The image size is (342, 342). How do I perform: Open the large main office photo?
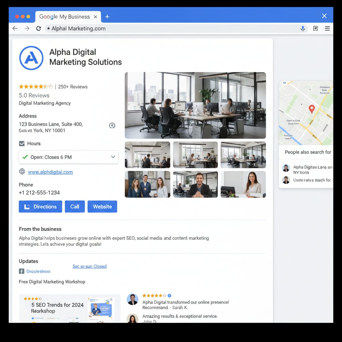(x=195, y=105)
